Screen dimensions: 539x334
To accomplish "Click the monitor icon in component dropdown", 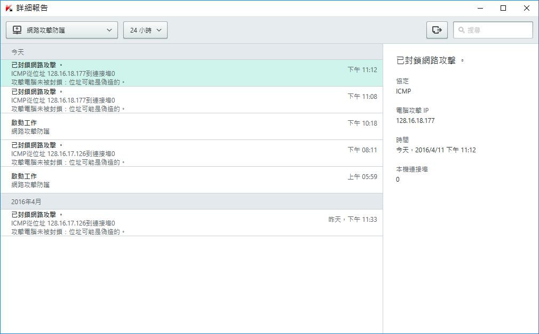I will coord(17,30).
